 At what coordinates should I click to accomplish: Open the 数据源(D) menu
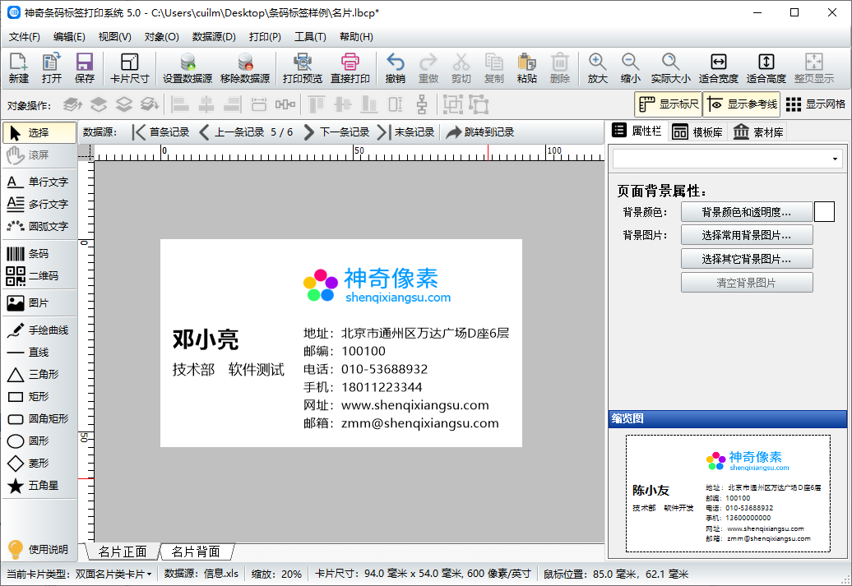click(x=214, y=37)
